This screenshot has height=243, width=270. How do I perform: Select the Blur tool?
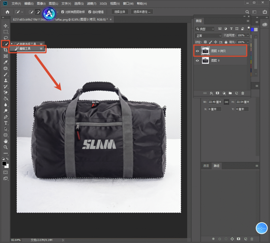[x=6, y=105]
